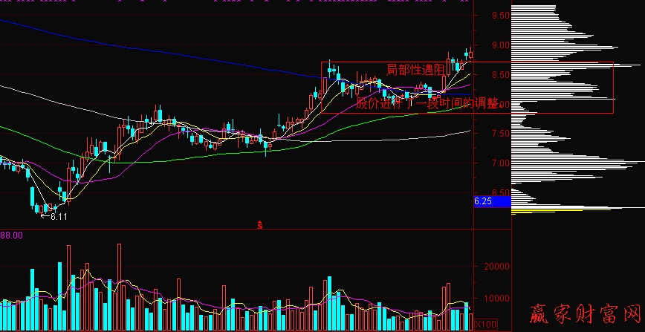Select the 局部性遇阻 annotation text
This screenshot has height=332, width=645.
(x=415, y=69)
